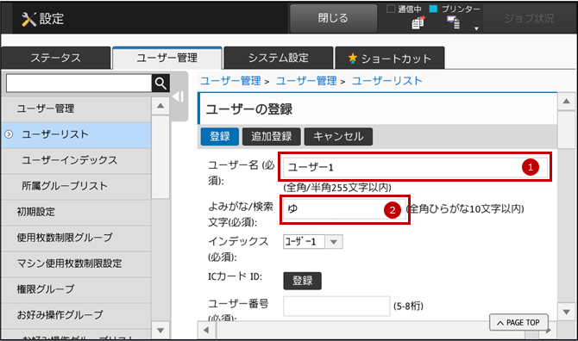The image size is (578, 341).
Task: Click the よみがな/検索文字 input field
Action: click(x=344, y=209)
